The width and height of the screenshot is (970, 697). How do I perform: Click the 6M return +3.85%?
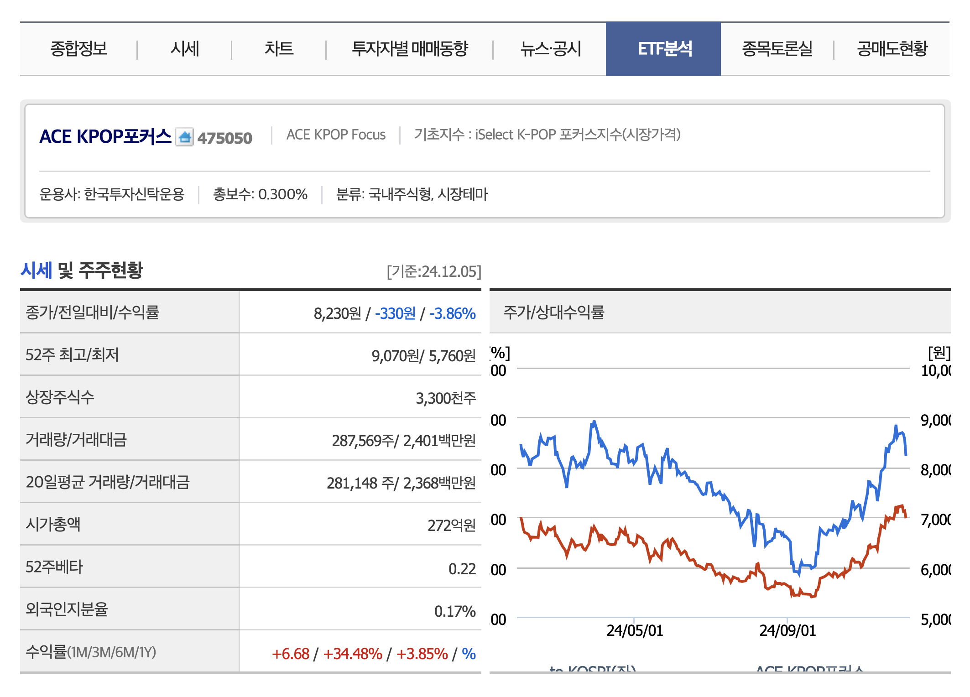(422, 654)
